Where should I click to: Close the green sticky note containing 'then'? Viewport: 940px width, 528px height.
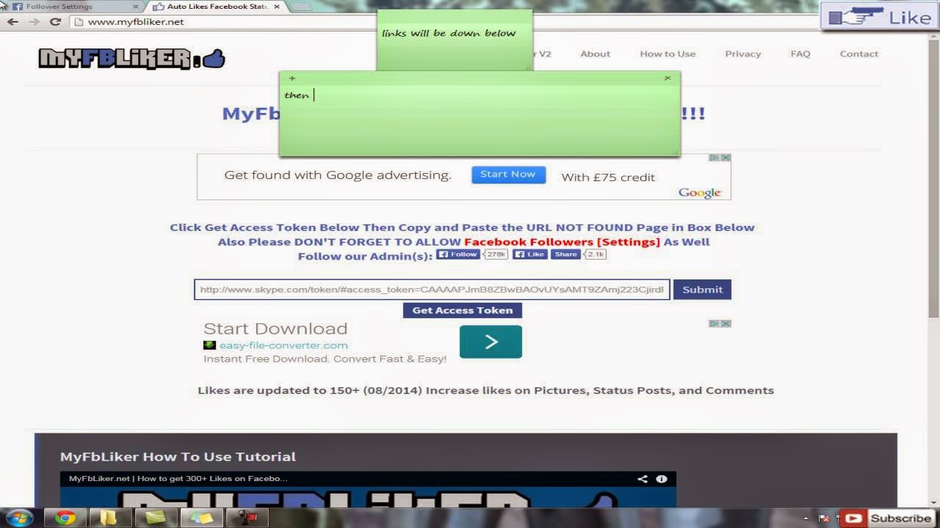pyautogui.click(x=668, y=78)
